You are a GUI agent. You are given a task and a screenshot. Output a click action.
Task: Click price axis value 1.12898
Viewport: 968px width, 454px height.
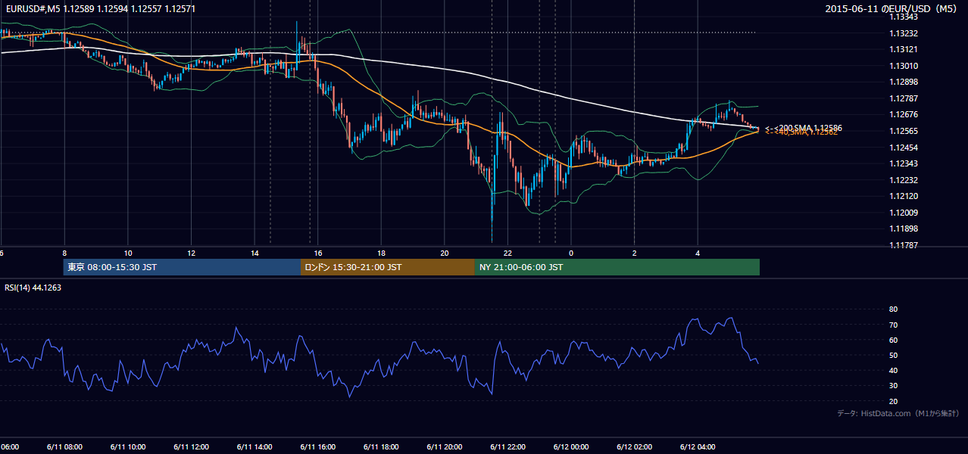point(904,82)
